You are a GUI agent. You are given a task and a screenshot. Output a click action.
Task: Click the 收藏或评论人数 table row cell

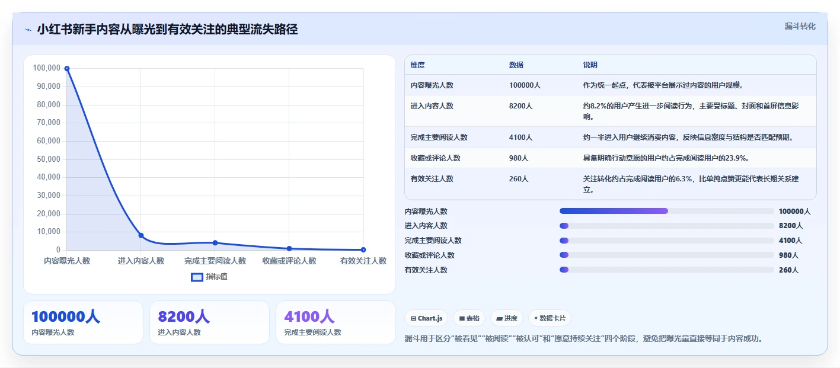point(436,158)
